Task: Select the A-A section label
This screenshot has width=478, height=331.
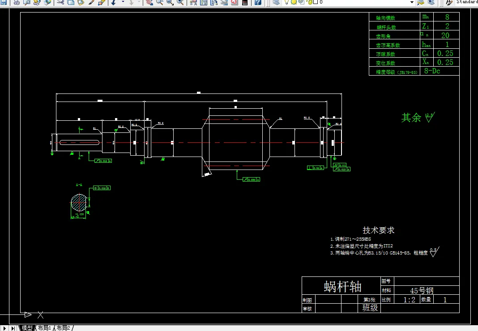Action: tap(79, 185)
